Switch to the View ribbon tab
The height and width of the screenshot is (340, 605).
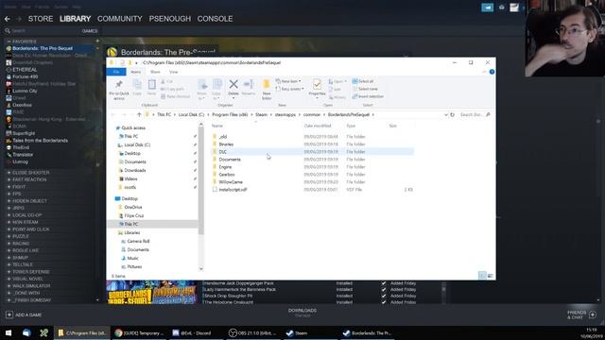(x=174, y=72)
